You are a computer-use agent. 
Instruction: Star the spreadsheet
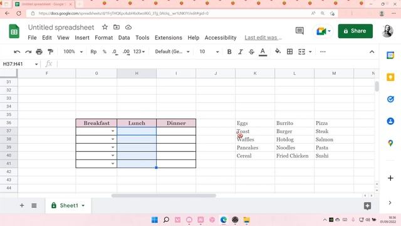[105, 27]
